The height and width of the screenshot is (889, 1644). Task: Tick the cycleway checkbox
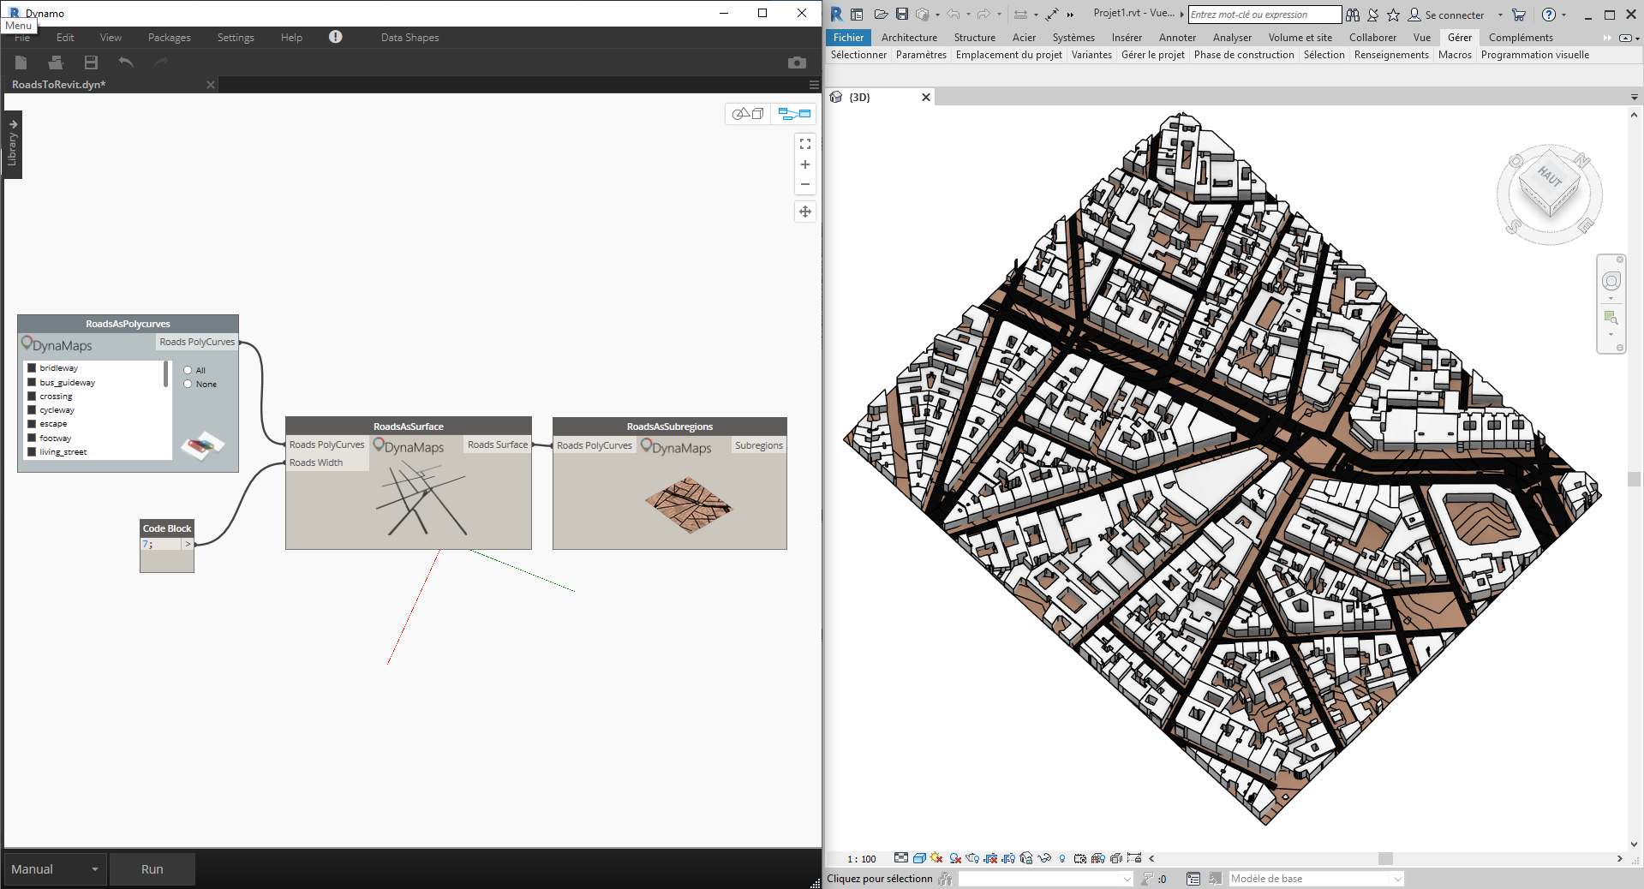pos(32,410)
